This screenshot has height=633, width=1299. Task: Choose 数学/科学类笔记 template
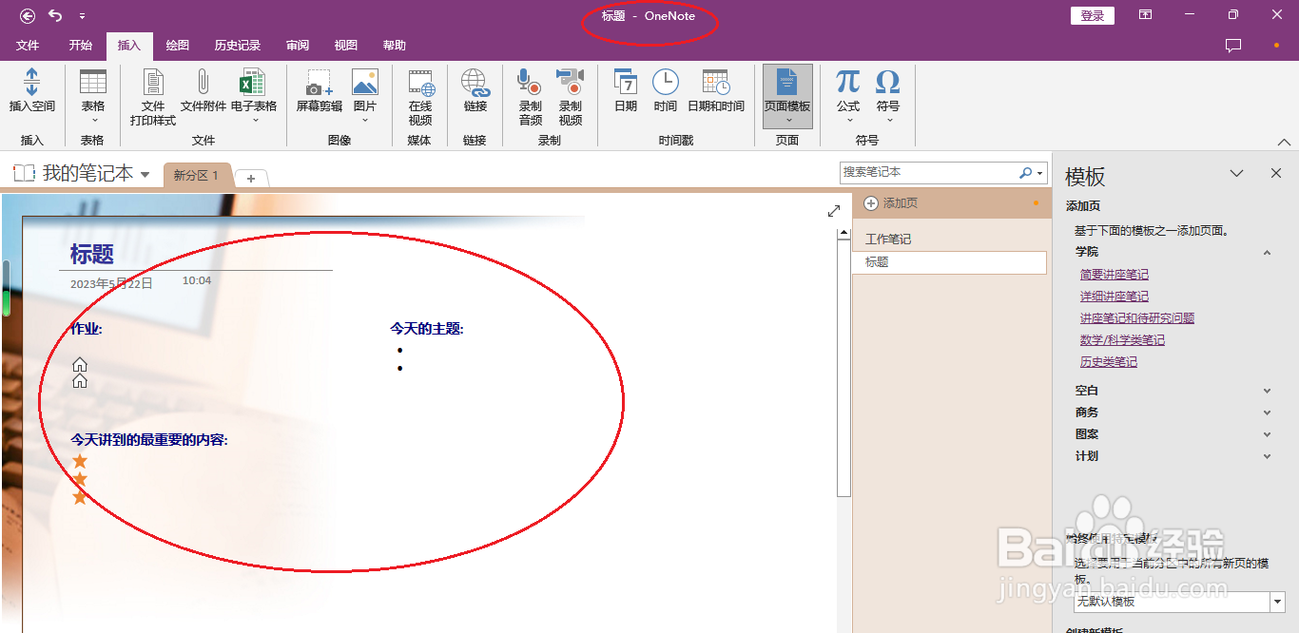[x=1122, y=340]
